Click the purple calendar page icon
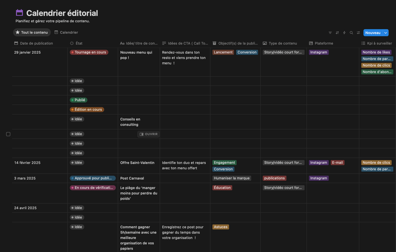The width and height of the screenshot is (396, 252). coord(20,13)
